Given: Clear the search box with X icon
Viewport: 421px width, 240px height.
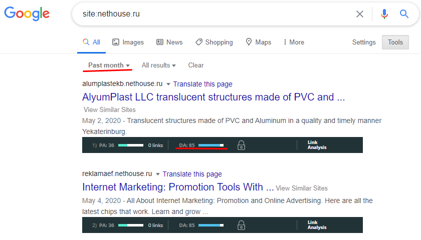Looking at the screenshot, I should tap(360, 14).
